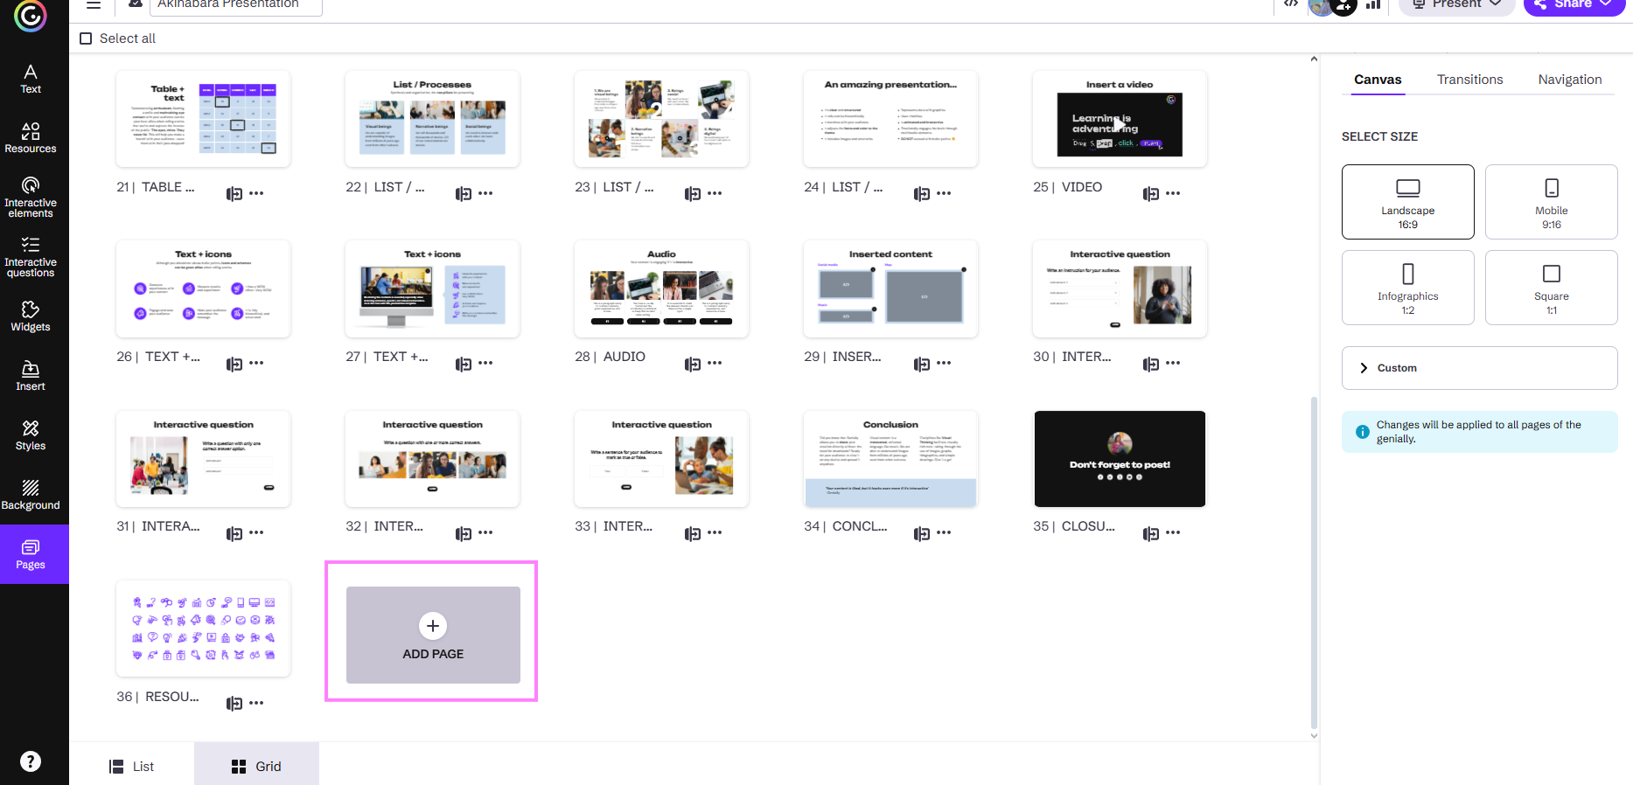Click transition icon for page 23 LIST
The width and height of the screenshot is (1633, 785).
692,193
